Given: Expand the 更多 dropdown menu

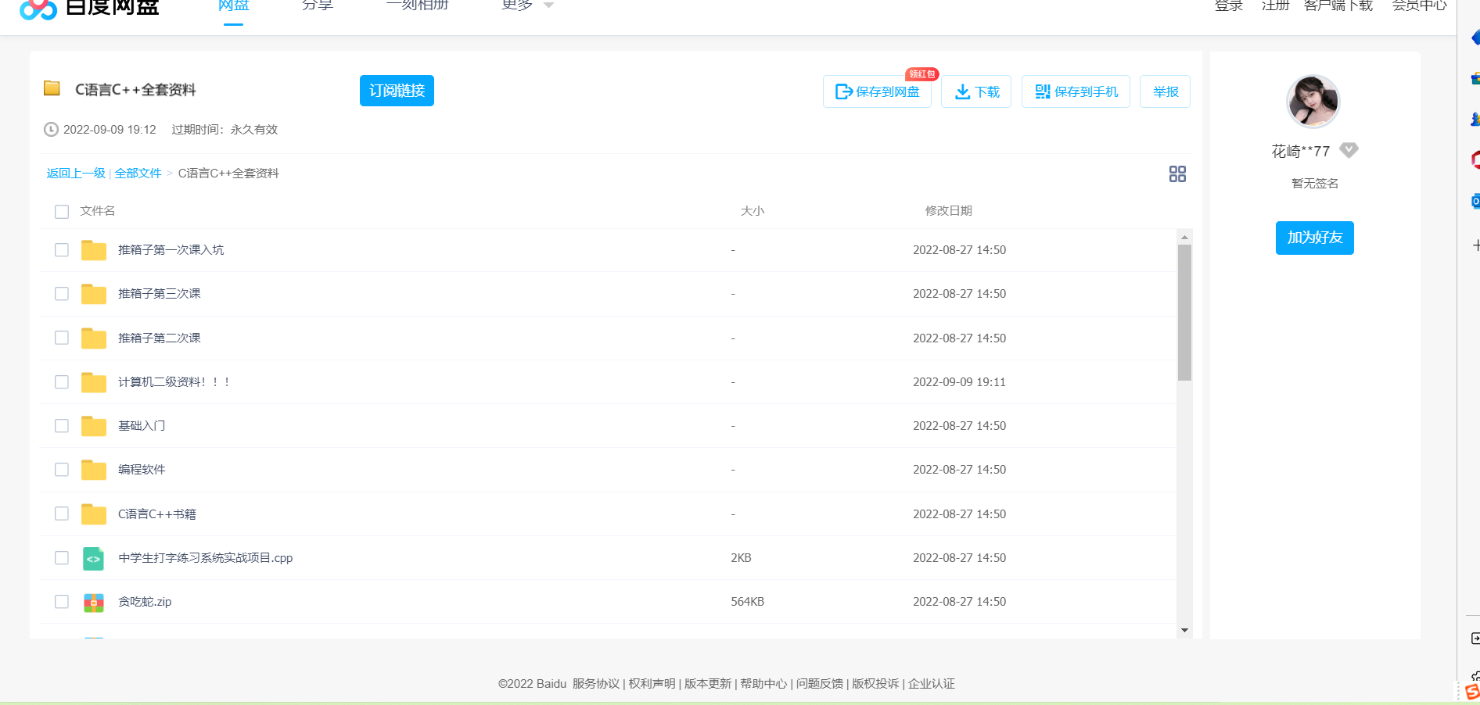Looking at the screenshot, I should pyautogui.click(x=526, y=6).
